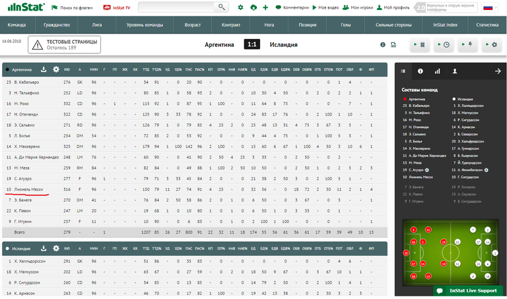Click the magnifier search button
The width and height of the screenshot is (507, 299).
(222, 7)
